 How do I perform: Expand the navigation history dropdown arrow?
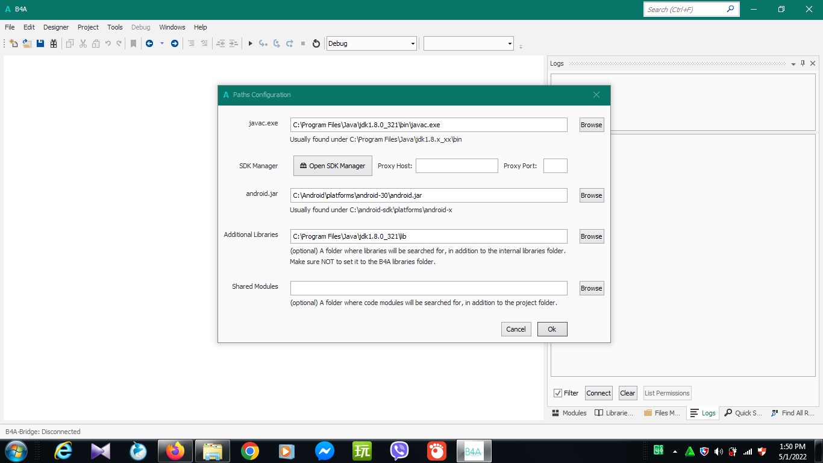pos(162,43)
